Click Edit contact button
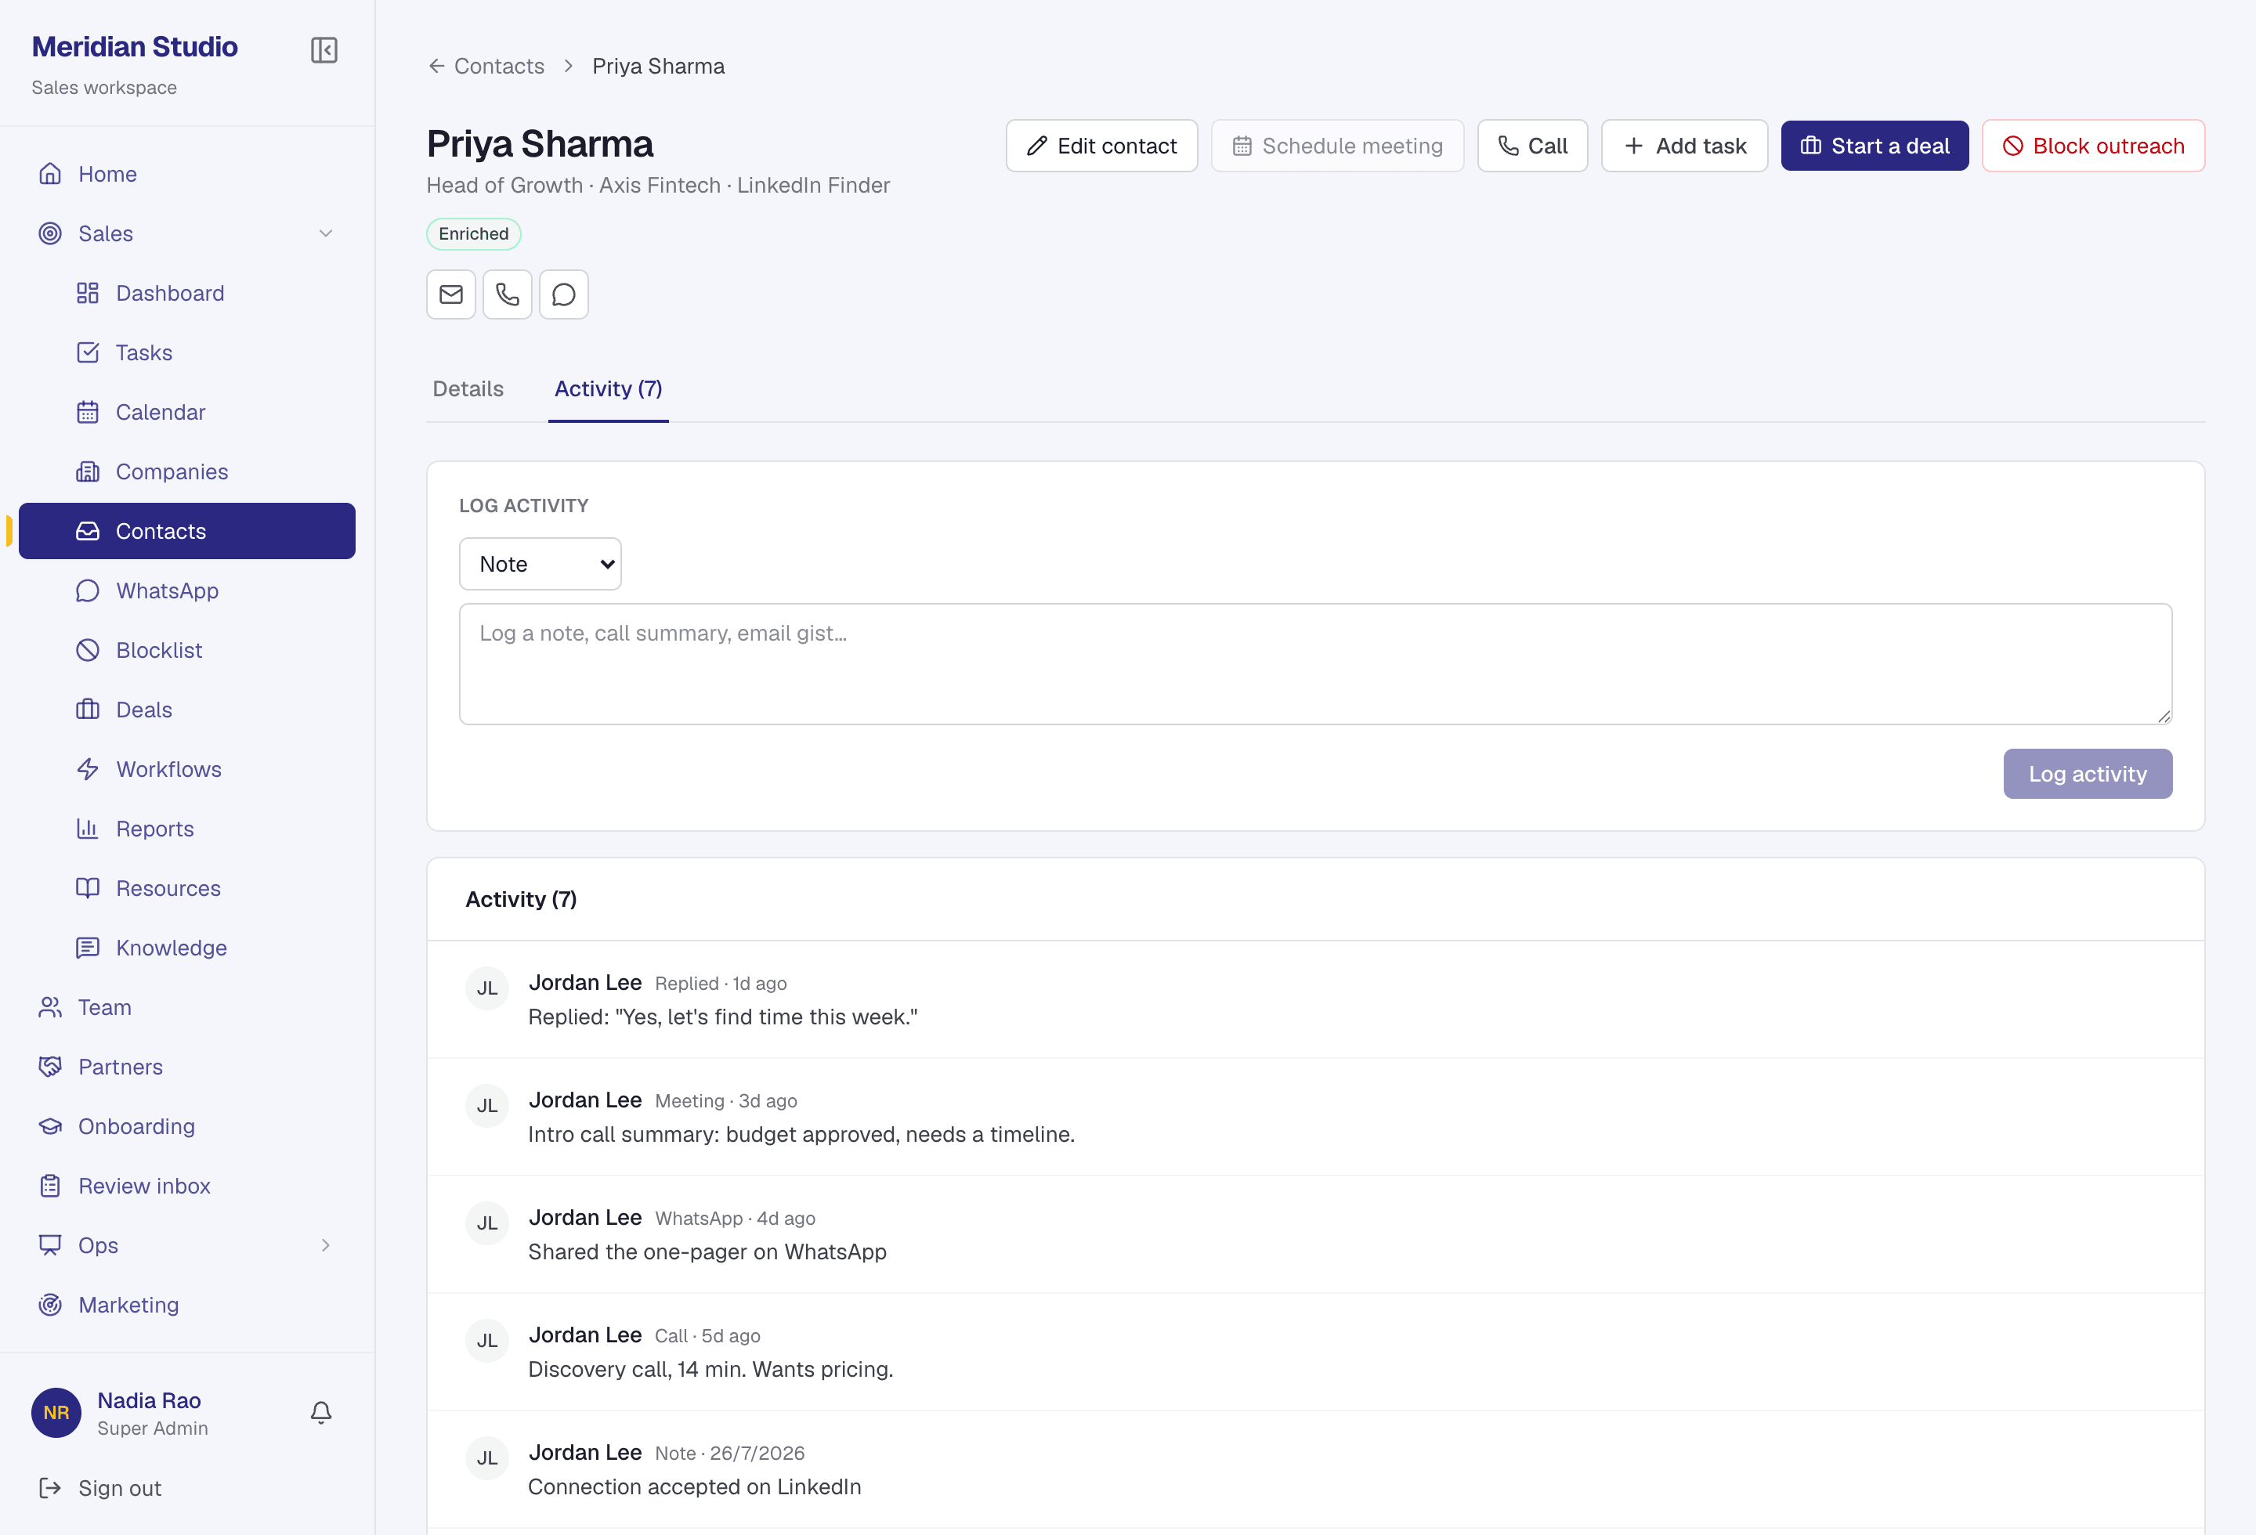This screenshot has height=1535, width=2256. pos(1101,146)
